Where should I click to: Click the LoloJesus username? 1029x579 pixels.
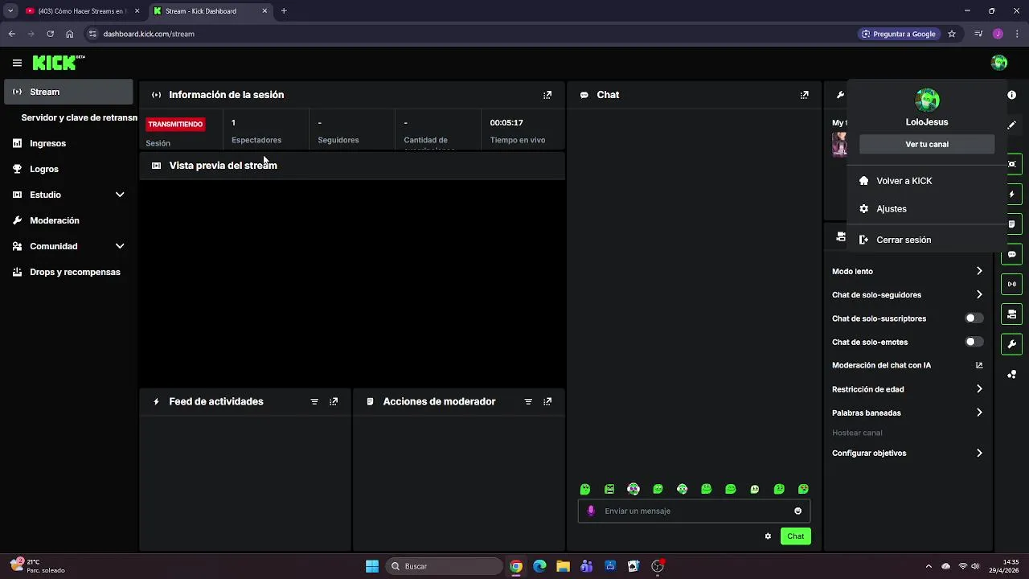pos(927,122)
